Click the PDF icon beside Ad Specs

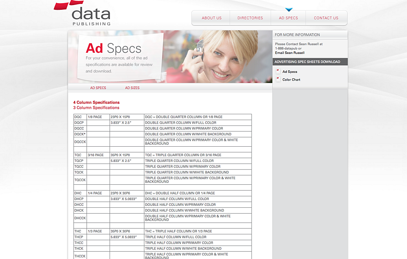pos(278,72)
